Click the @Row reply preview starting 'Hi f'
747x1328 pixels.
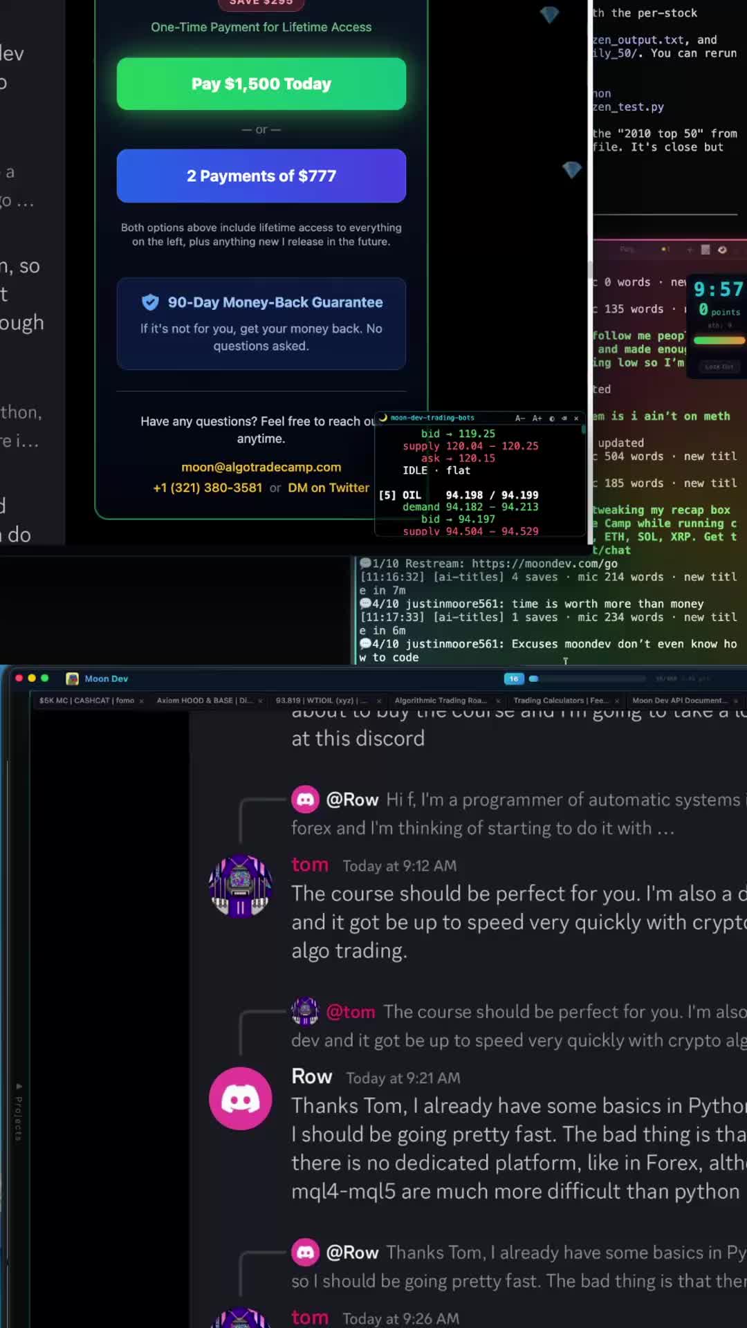(519, 813)
